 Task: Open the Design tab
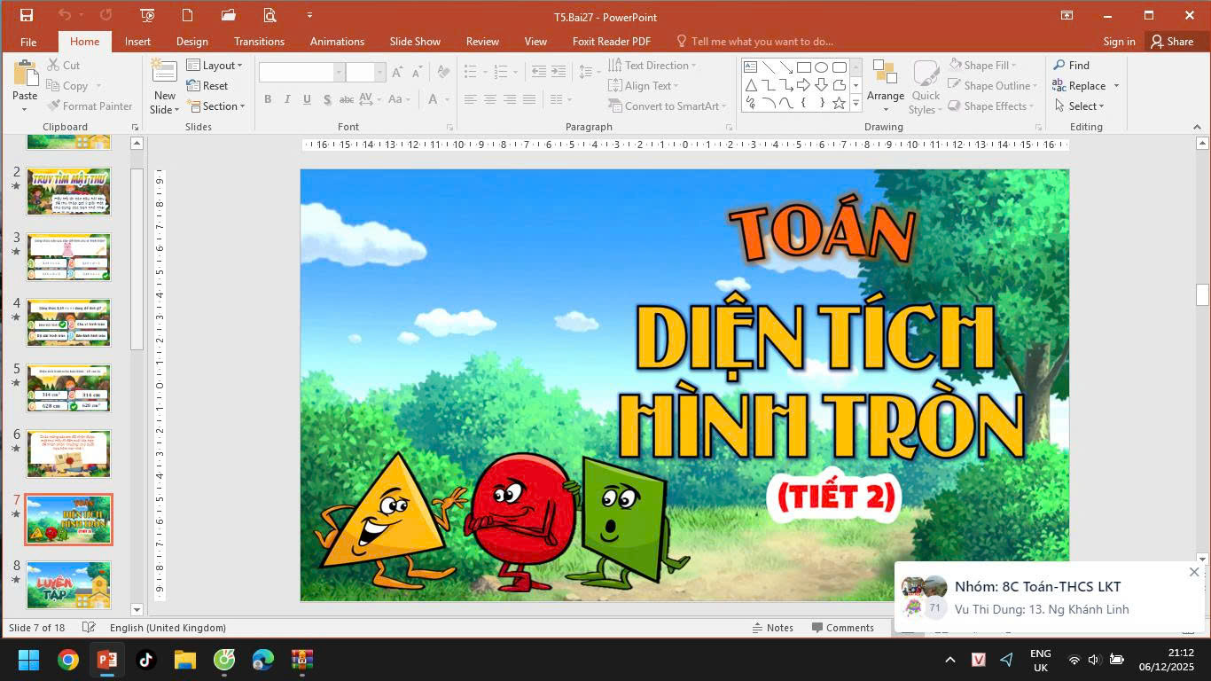(x=191, y=42)
